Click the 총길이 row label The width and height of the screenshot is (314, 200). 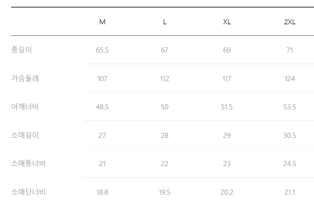pos(21,50)
